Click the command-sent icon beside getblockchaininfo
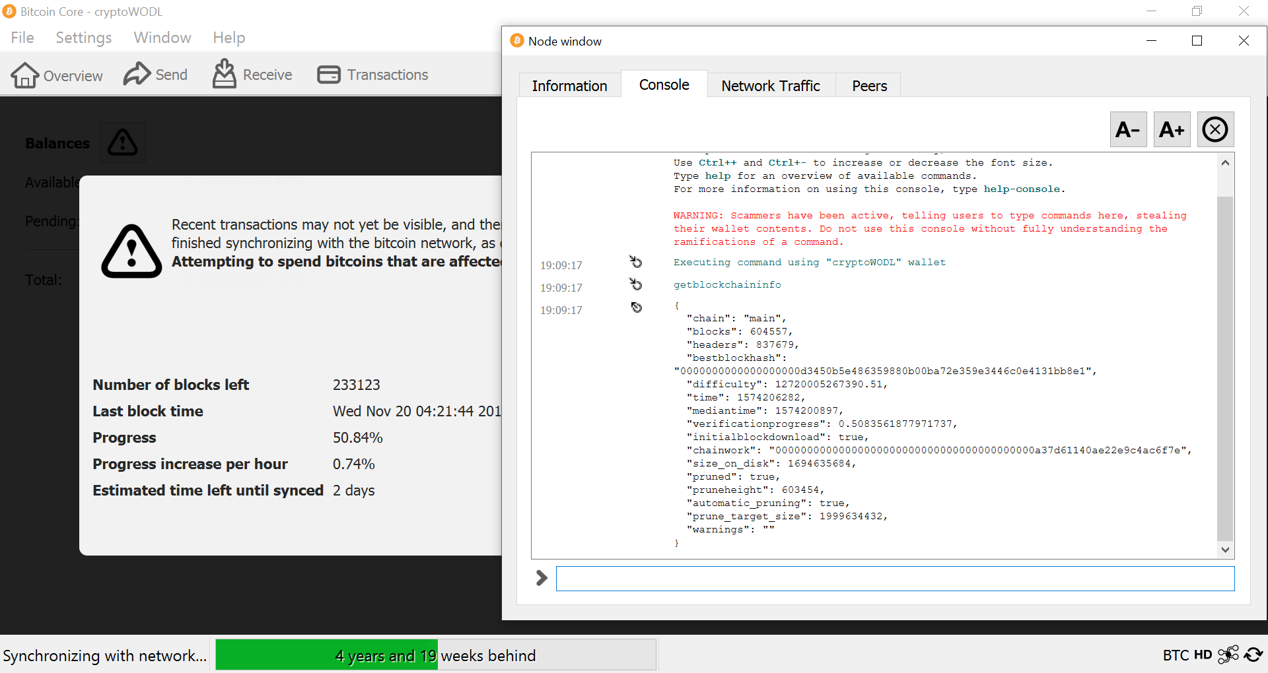The width and height of the screenshot is (1268, 673). pos(636,284)
